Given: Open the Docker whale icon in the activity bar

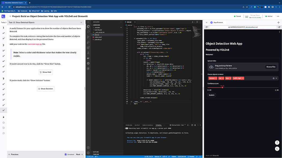Looking at the screenshot, I should point(88,58).
